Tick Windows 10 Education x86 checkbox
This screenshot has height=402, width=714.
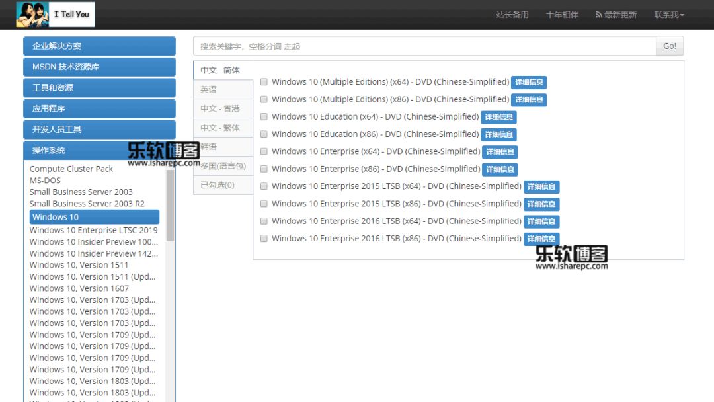[x=264, y=134]
